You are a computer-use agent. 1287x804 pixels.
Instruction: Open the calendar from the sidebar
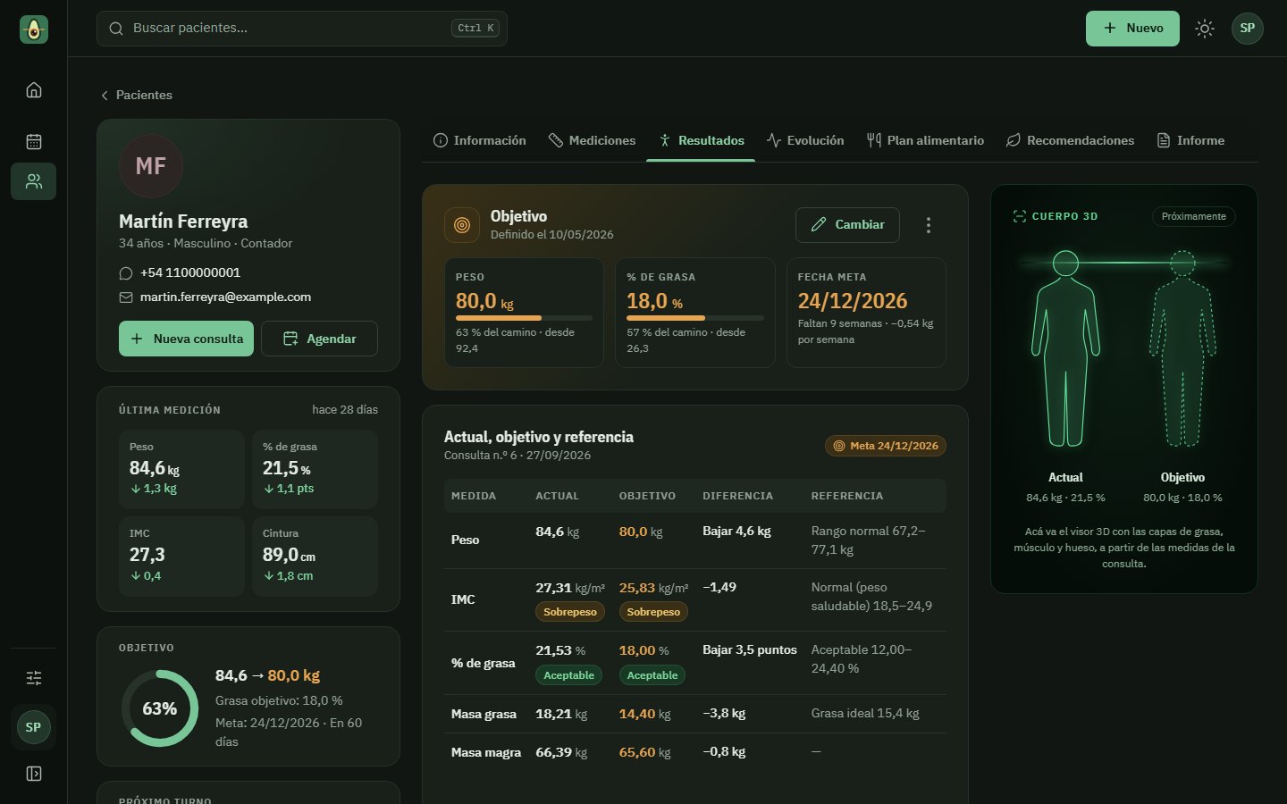(x=34, y=141)
